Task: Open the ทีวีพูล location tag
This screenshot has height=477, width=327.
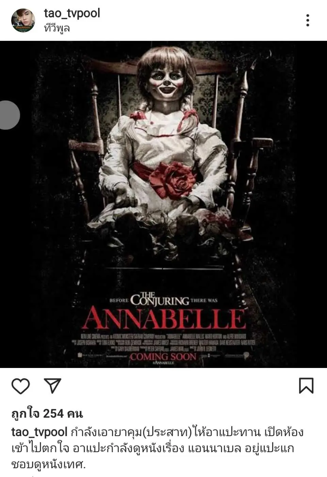Action: (x=57, y=28)
